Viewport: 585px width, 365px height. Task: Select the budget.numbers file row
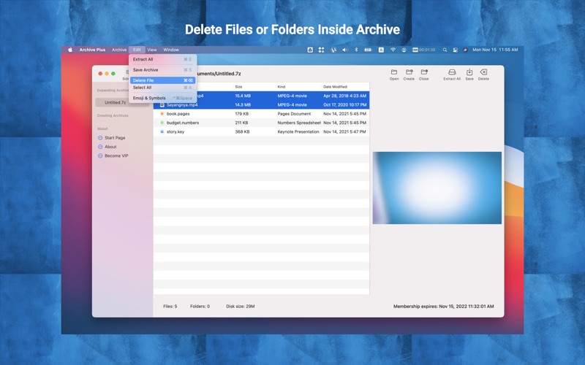click(262, 123)
